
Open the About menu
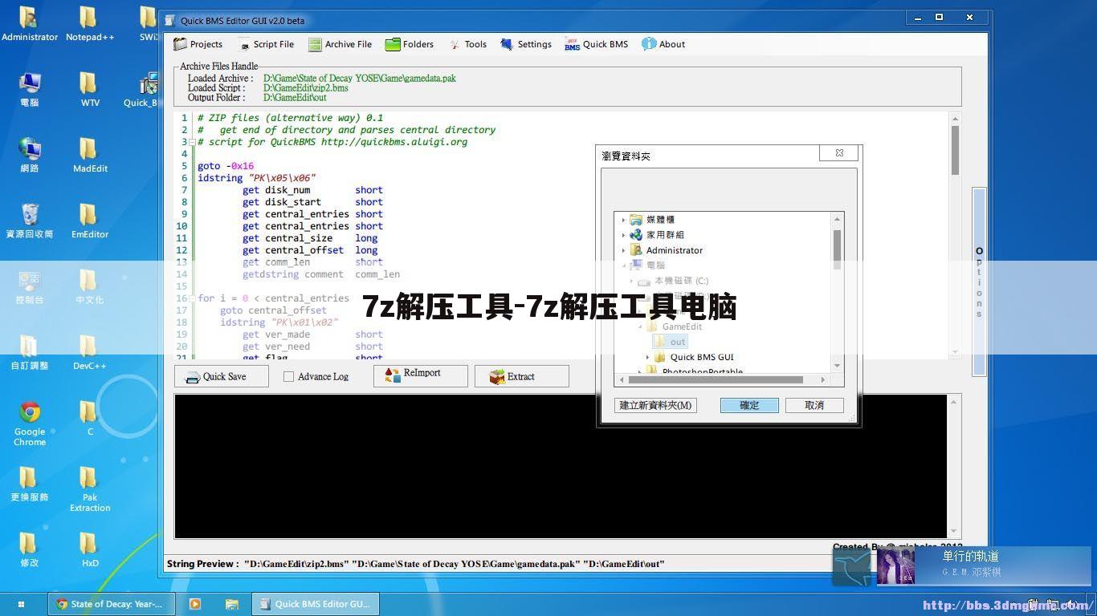pos(663,44)
